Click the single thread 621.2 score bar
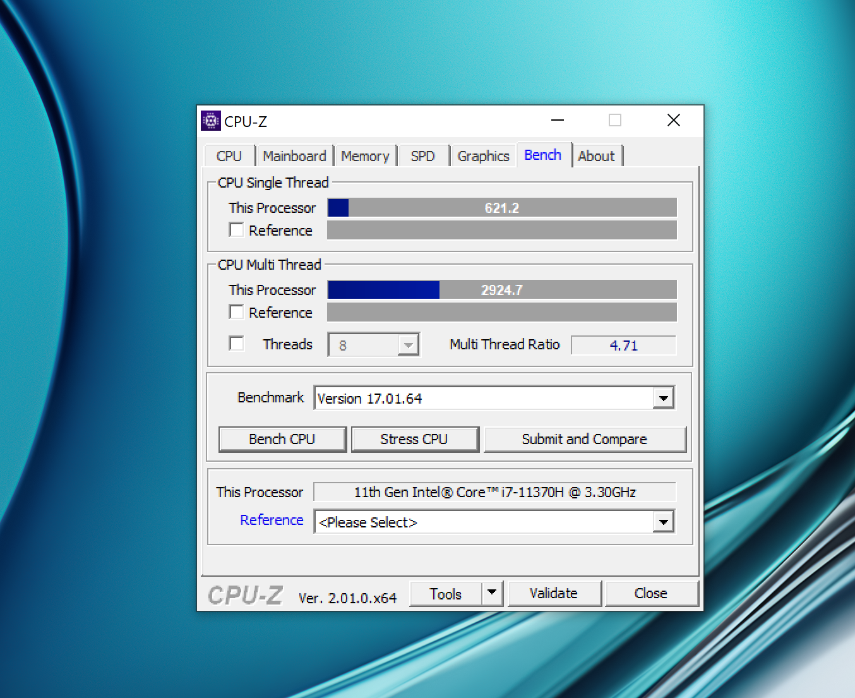The image size is (855, 698). point(502,208)
